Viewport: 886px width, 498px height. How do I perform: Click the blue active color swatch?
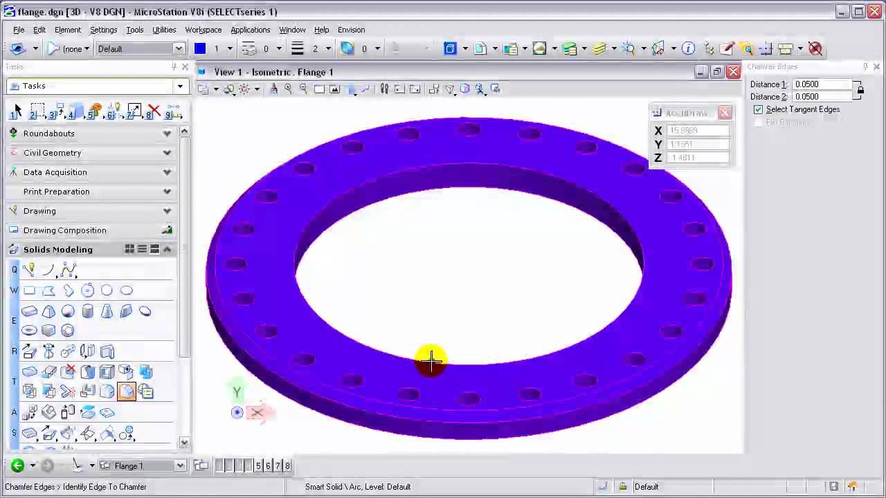click(x=200, y=48)
